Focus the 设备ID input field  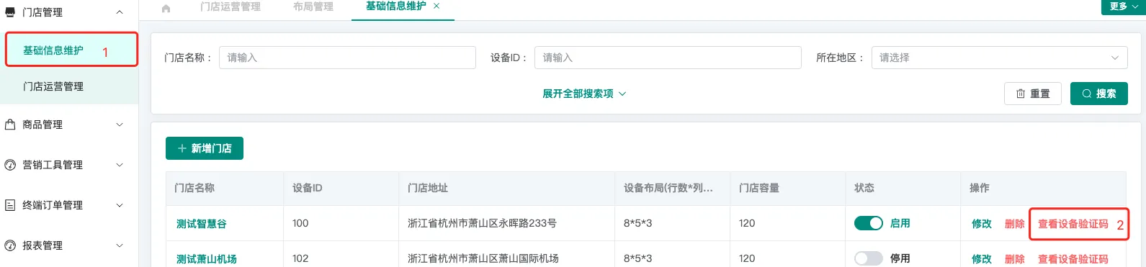668,58
